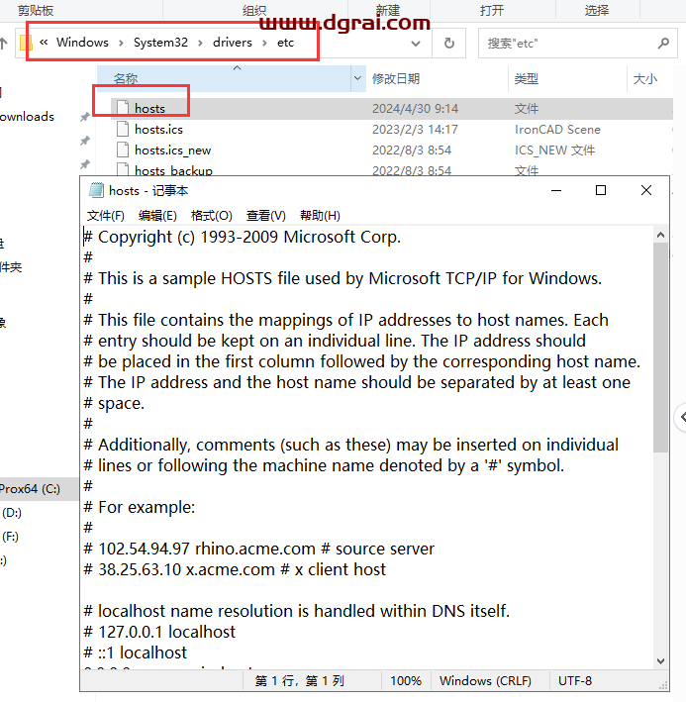Select the (C:) drive in navigation pane
Viewport: 686px width, 702px height.
tap(30, 488)
